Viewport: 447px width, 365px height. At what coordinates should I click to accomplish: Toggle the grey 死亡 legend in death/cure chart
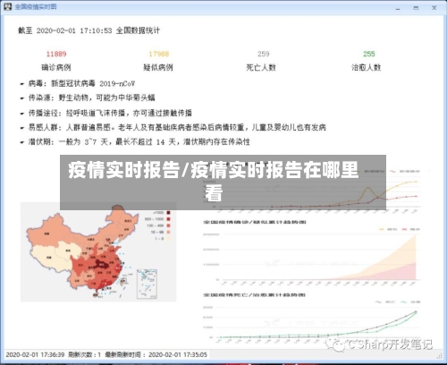[x=385, y=302]
